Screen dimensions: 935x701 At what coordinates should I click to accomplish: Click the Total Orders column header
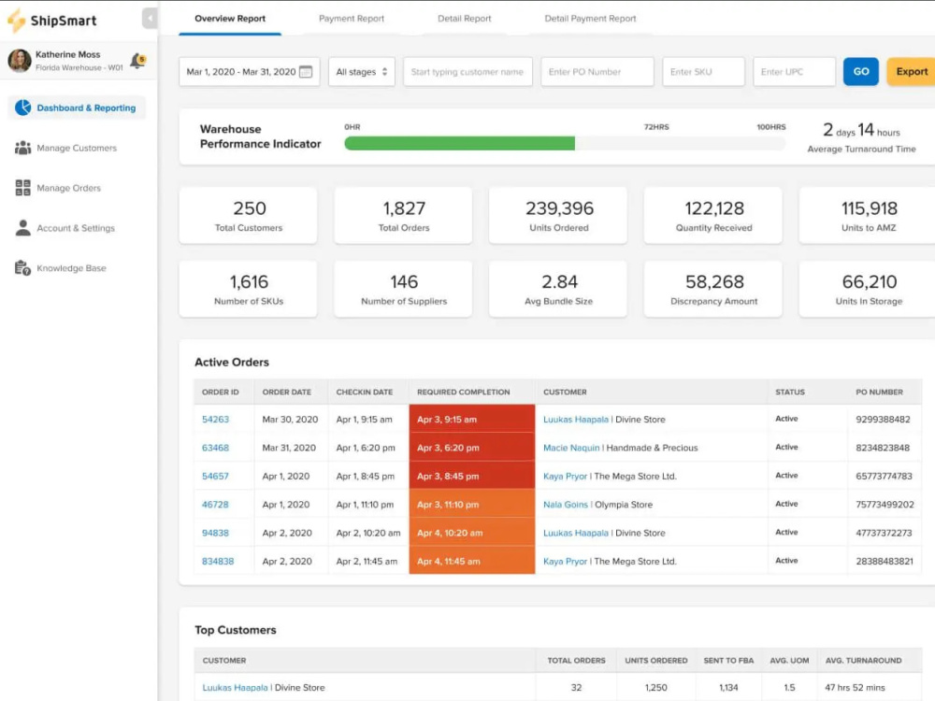576,661
